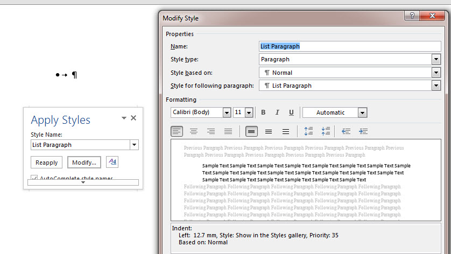
Task: Open the font name dropdown arrow
Action: tap(227, 112)
